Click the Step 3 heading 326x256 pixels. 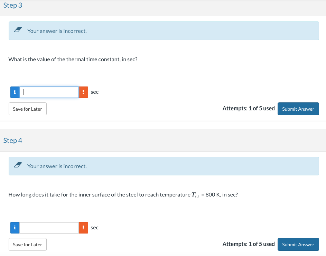13,5
